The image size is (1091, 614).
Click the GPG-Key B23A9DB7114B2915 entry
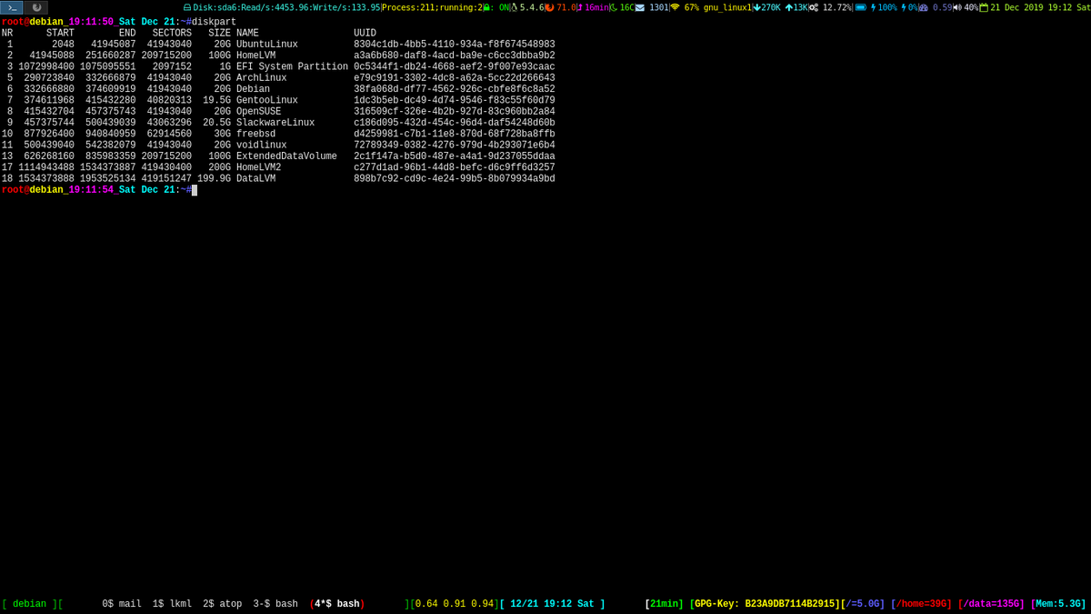click(x=765, y=604)
